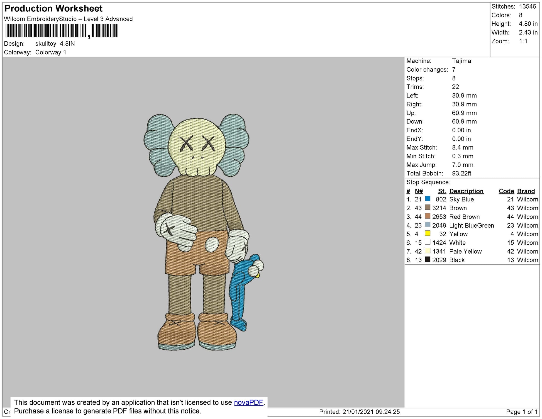Click the 'Wilcom EmbroideryStudio – Level 3 Advanced' subtitle

[68, 19]
